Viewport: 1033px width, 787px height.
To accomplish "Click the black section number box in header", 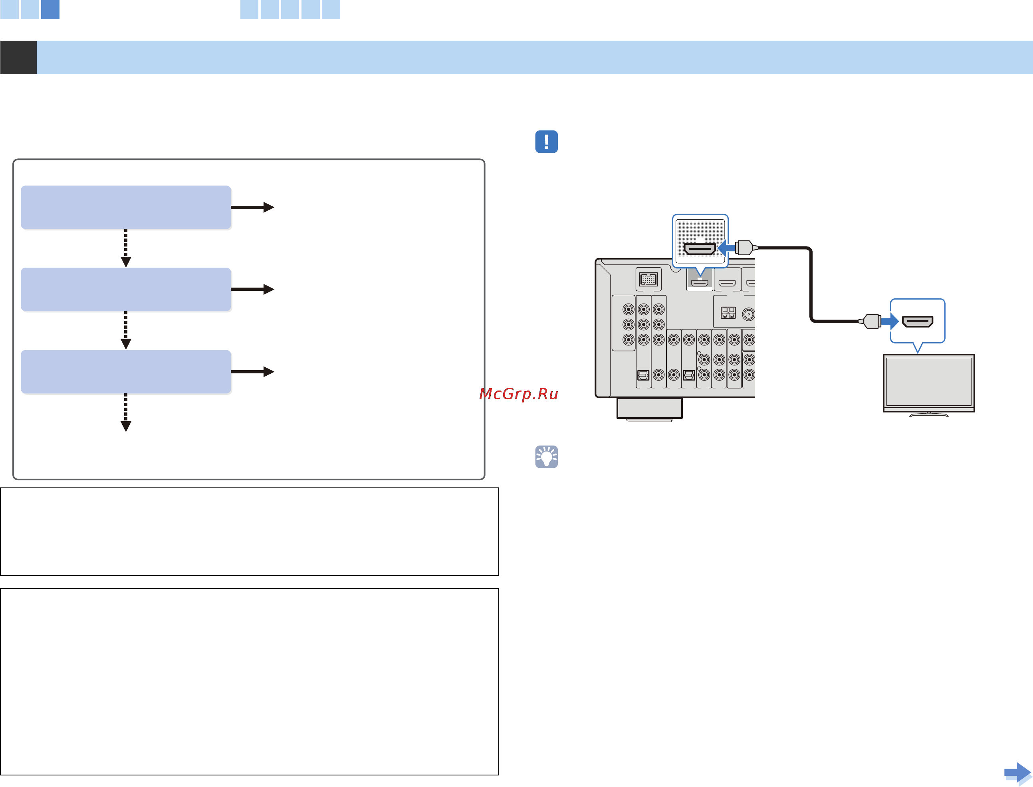I will coord(18,57).
